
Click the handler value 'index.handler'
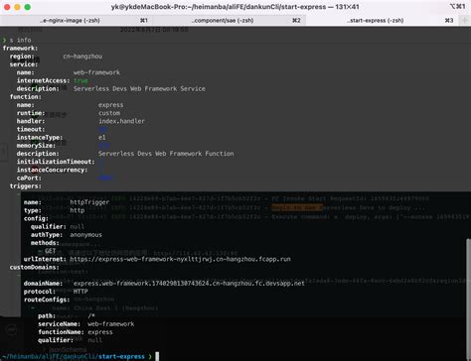coord(121,121)
